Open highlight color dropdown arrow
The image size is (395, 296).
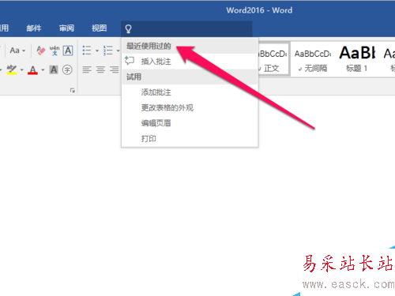pos(22,70)
